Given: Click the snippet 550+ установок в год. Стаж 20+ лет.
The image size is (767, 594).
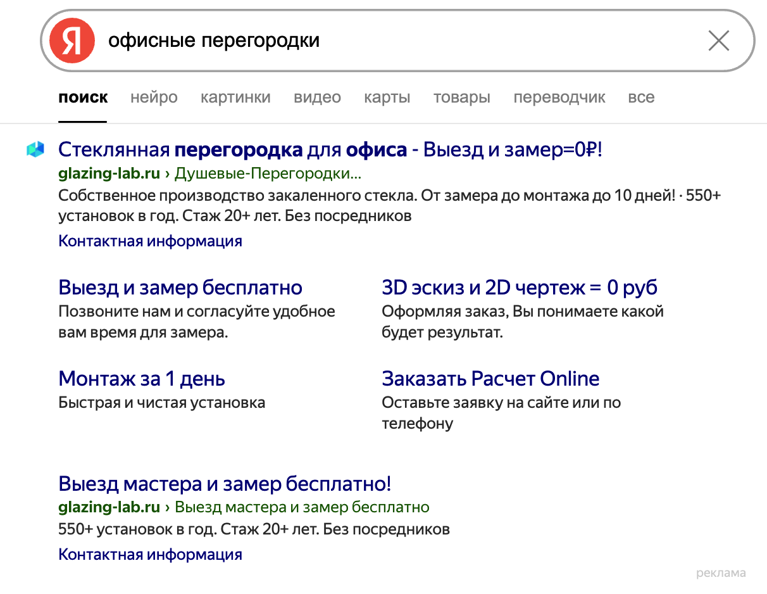Looking at the screenshot, I should coord(254,529).
